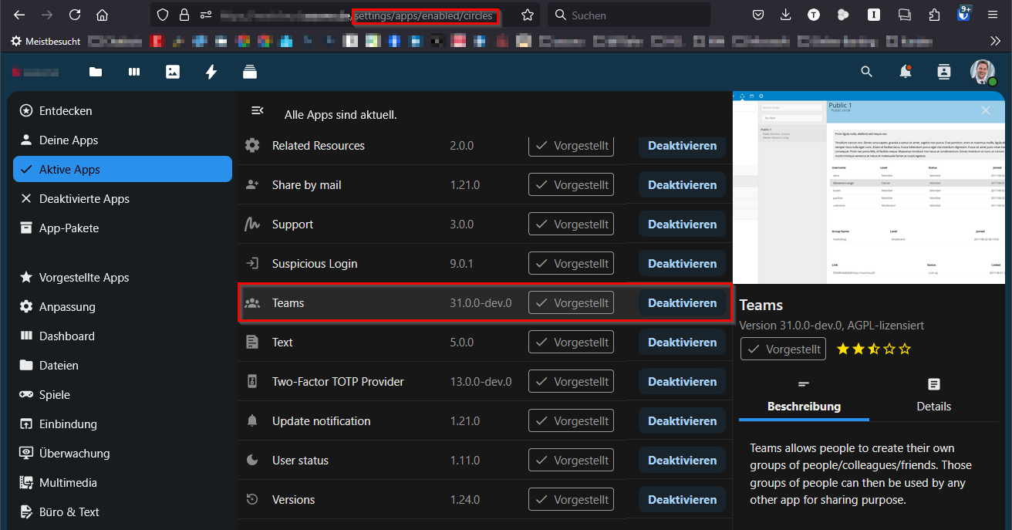
Task: Open the Files app icon in header
Action: (96, 72)
